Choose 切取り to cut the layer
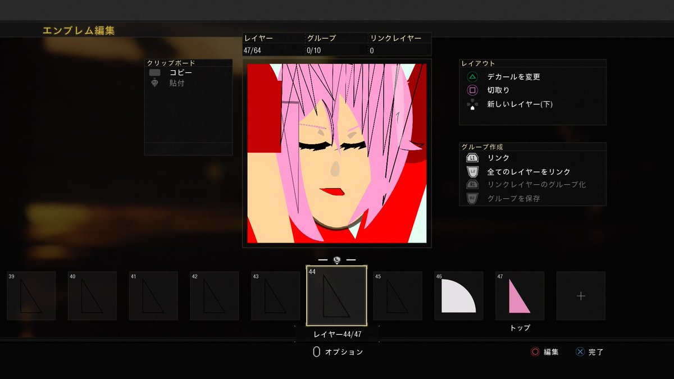Image resolution: width=674 pixels, height=379 pixels. click(x=499, y=90)
